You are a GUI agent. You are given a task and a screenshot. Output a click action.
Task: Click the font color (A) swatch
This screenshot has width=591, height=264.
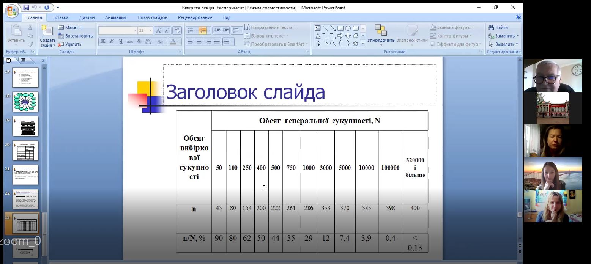click(173, 41)
